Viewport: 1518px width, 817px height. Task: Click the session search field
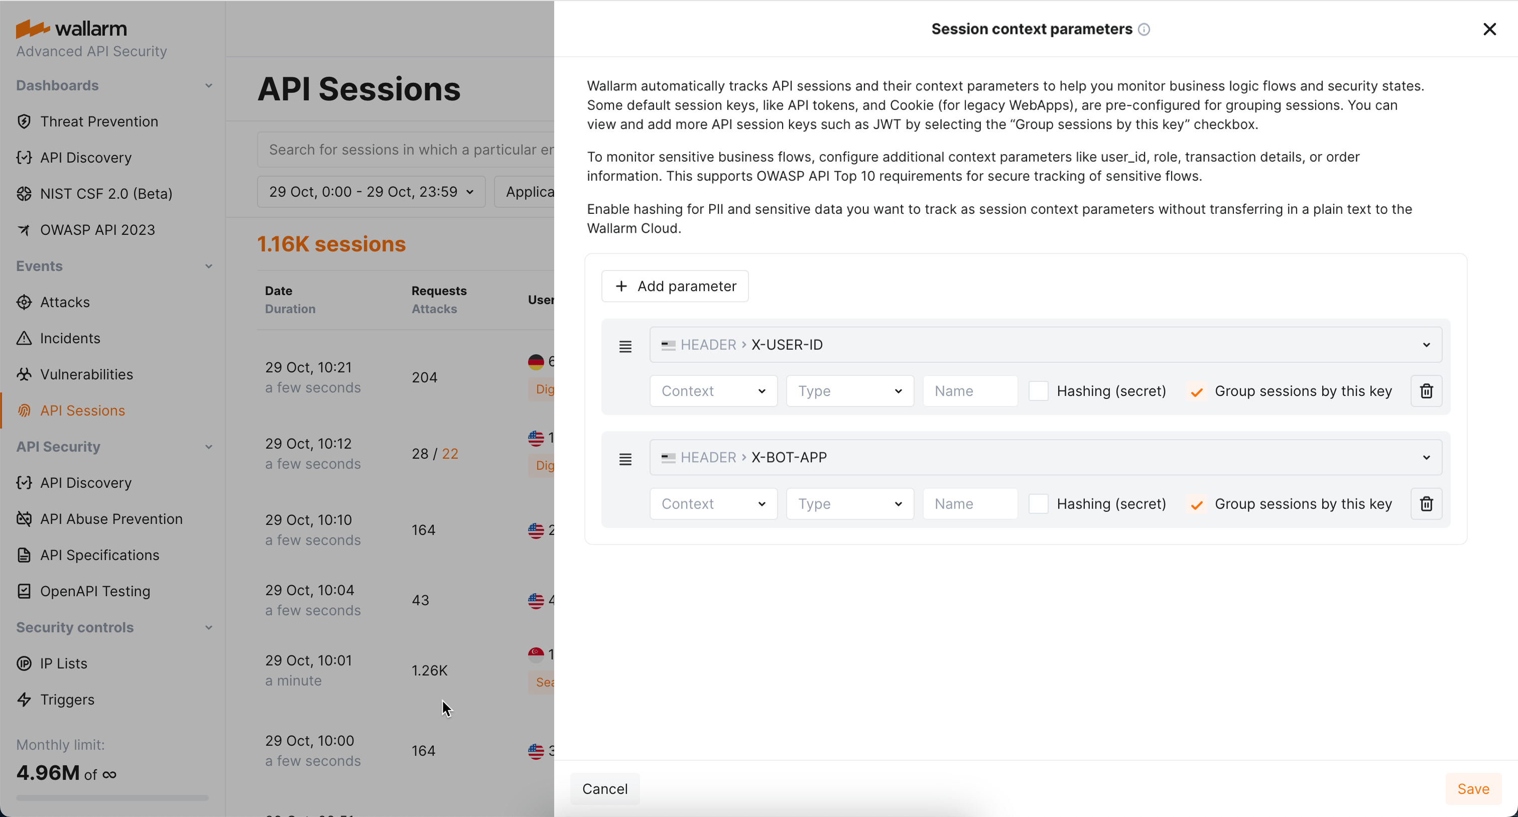coord(406,150)
